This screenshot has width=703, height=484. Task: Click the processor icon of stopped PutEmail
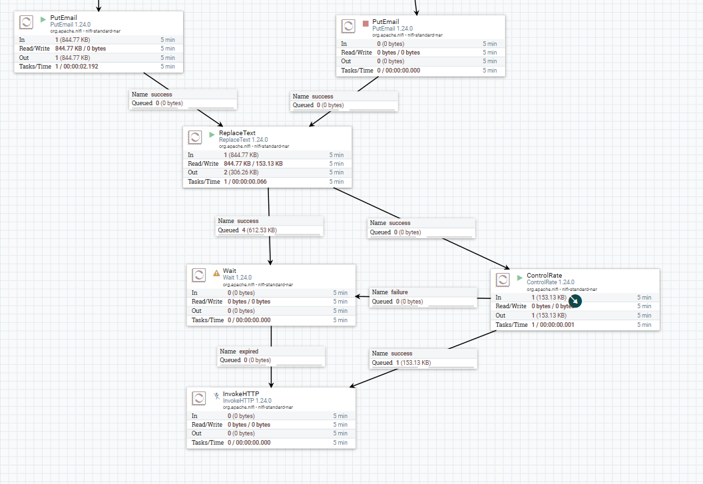click(348, 26)
